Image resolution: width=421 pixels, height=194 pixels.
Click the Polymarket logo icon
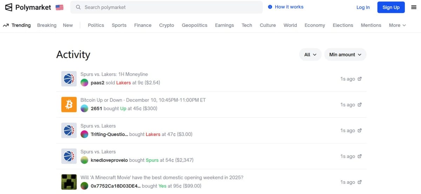pyautogui.click(x=8, y=7)
